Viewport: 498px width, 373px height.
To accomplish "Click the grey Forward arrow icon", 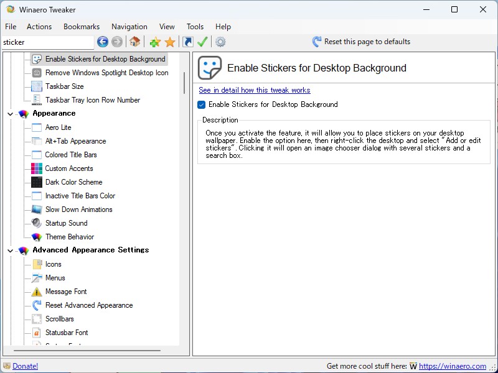I will pyautogui.click(x=117, y=42).
